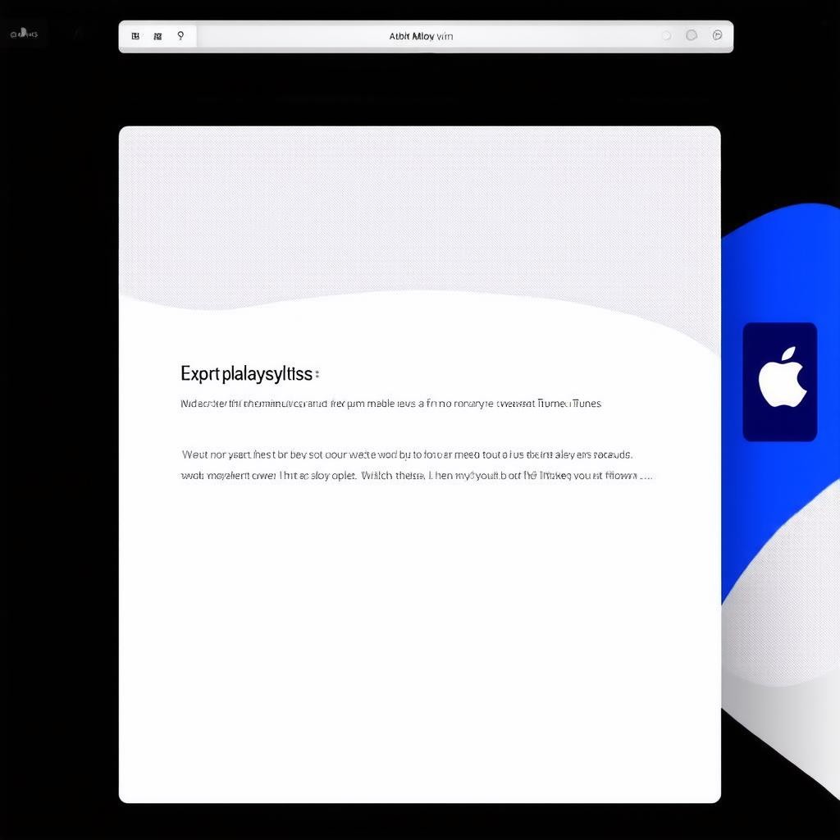Click the first icon in the window toolbar
The width and height of the screenshot is (840, 840).
[x=135, y=36]
